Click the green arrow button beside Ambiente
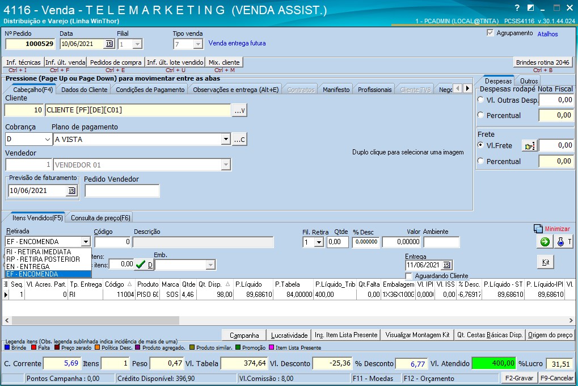Image resolution: width=578 pixels, height=386 pixels. [545, 242]
